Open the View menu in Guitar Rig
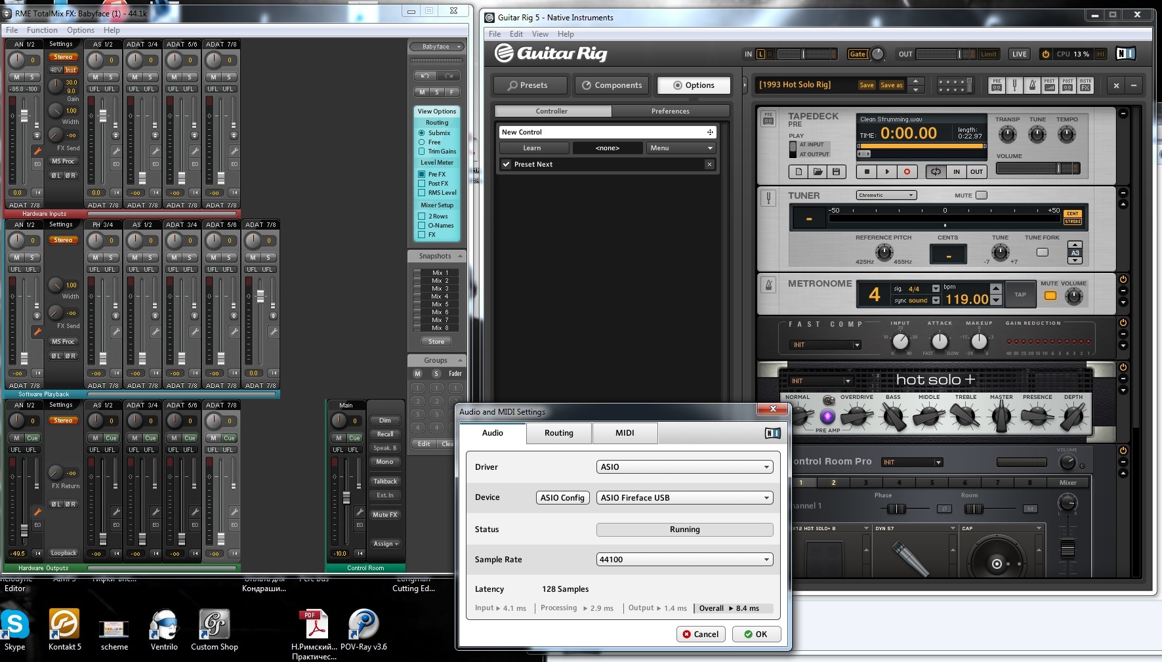The width and height of the screenshot is (1162, 662). [540, 34]
